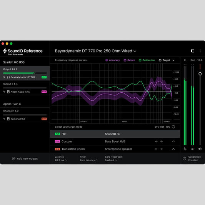Click the Scarlett 6i6 USB device header

click(14, 62)
